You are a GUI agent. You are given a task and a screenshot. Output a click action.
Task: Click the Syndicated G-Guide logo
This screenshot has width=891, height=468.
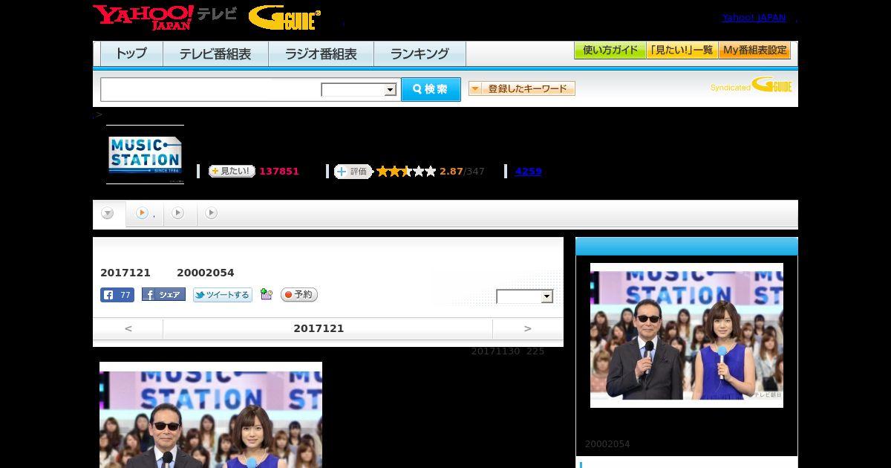pyautogui.click(x=751, y=85)
